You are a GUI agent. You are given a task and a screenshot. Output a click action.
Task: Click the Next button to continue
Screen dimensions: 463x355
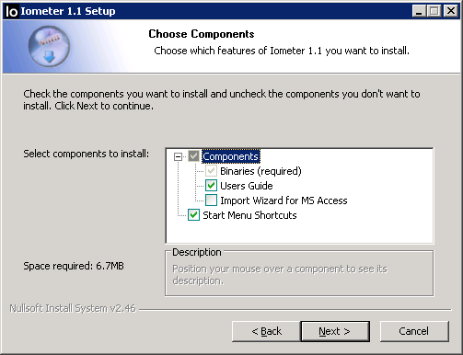[335, 331]
